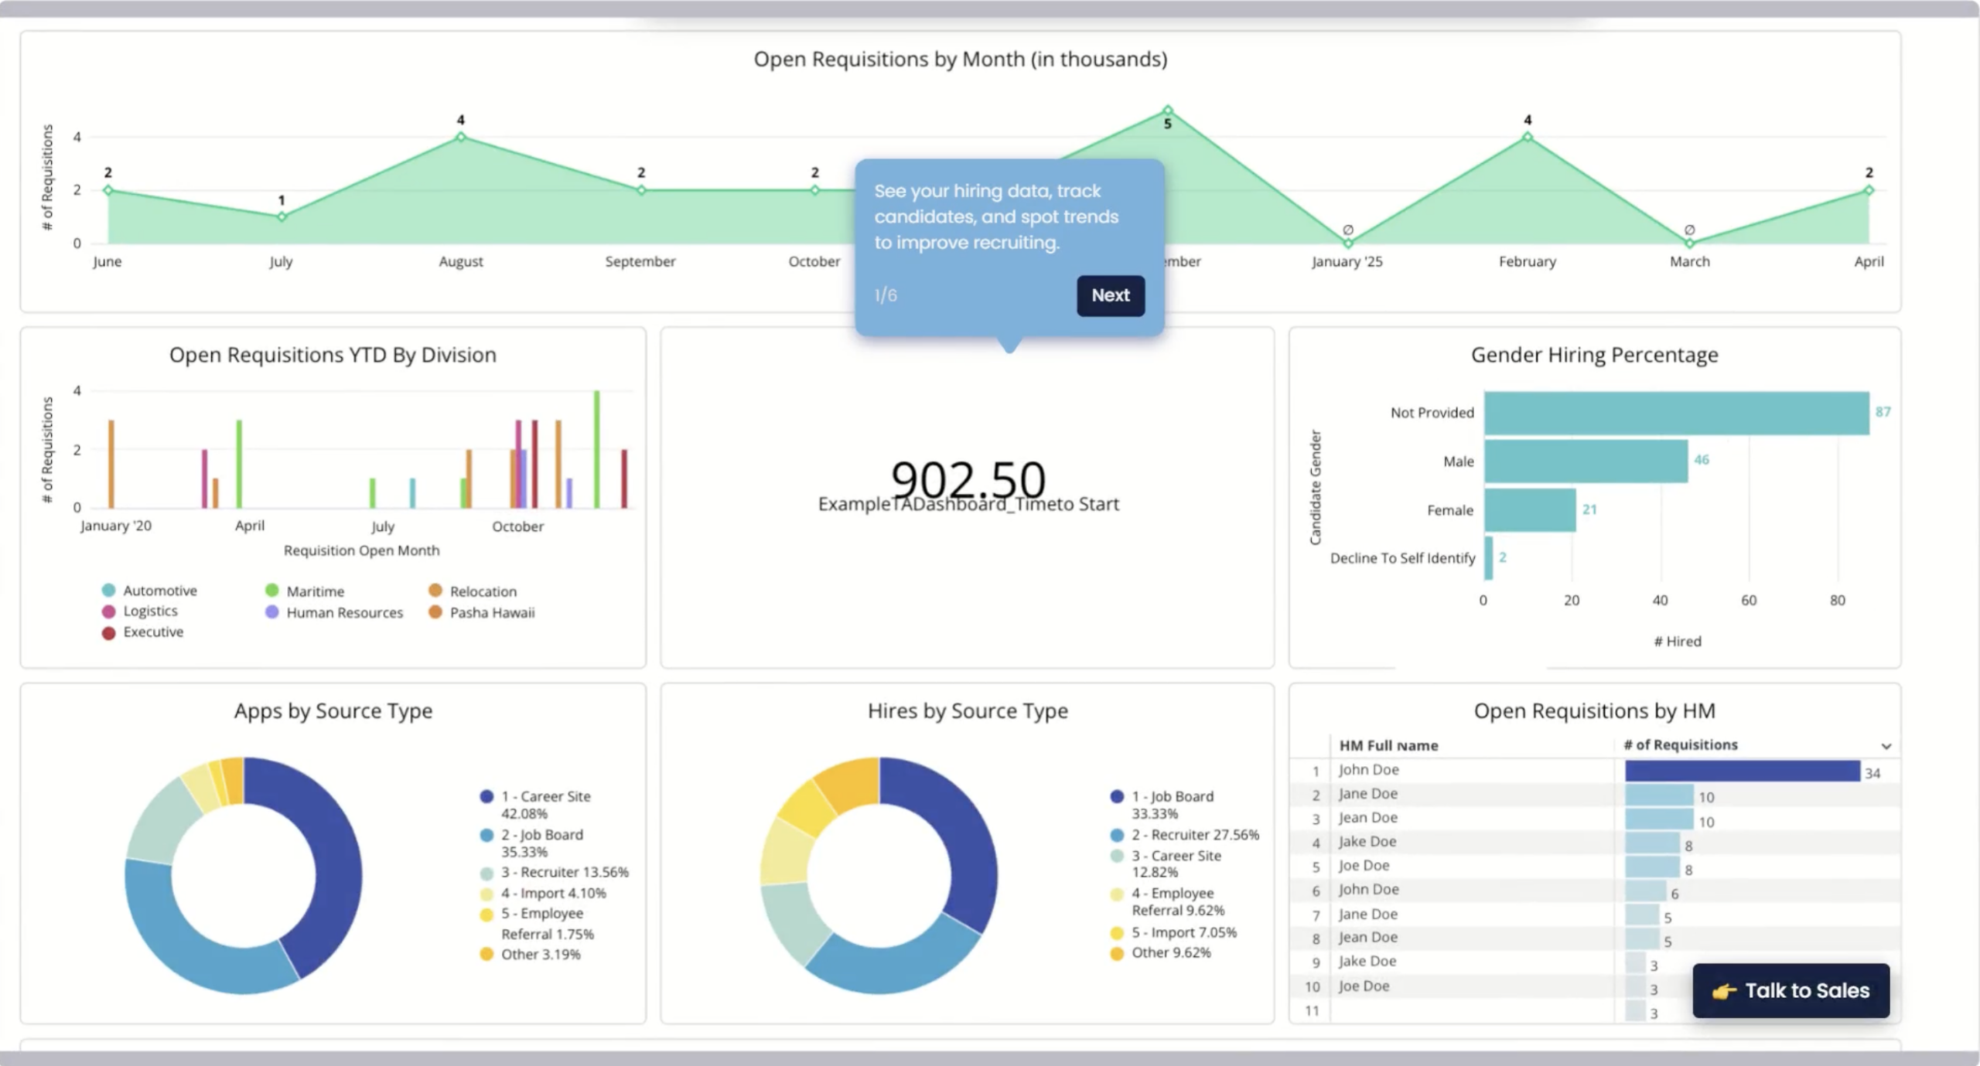Screen dimensions: 1980x1066
Task: Click the Talk to Sales button
Action: (1790, 990)
